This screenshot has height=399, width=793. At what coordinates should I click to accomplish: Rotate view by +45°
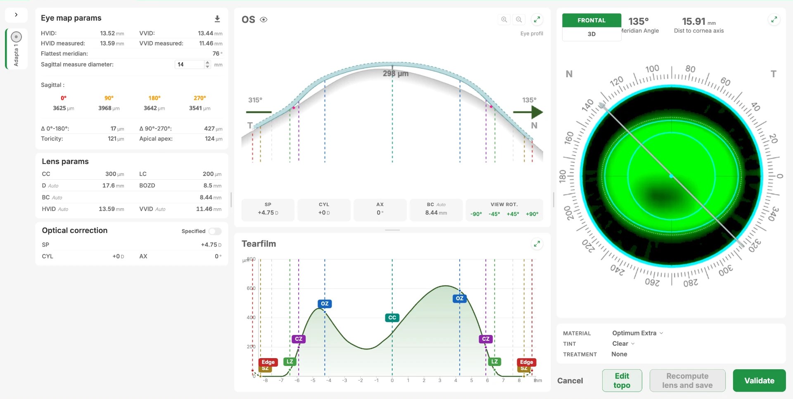[x=513, y=214]
